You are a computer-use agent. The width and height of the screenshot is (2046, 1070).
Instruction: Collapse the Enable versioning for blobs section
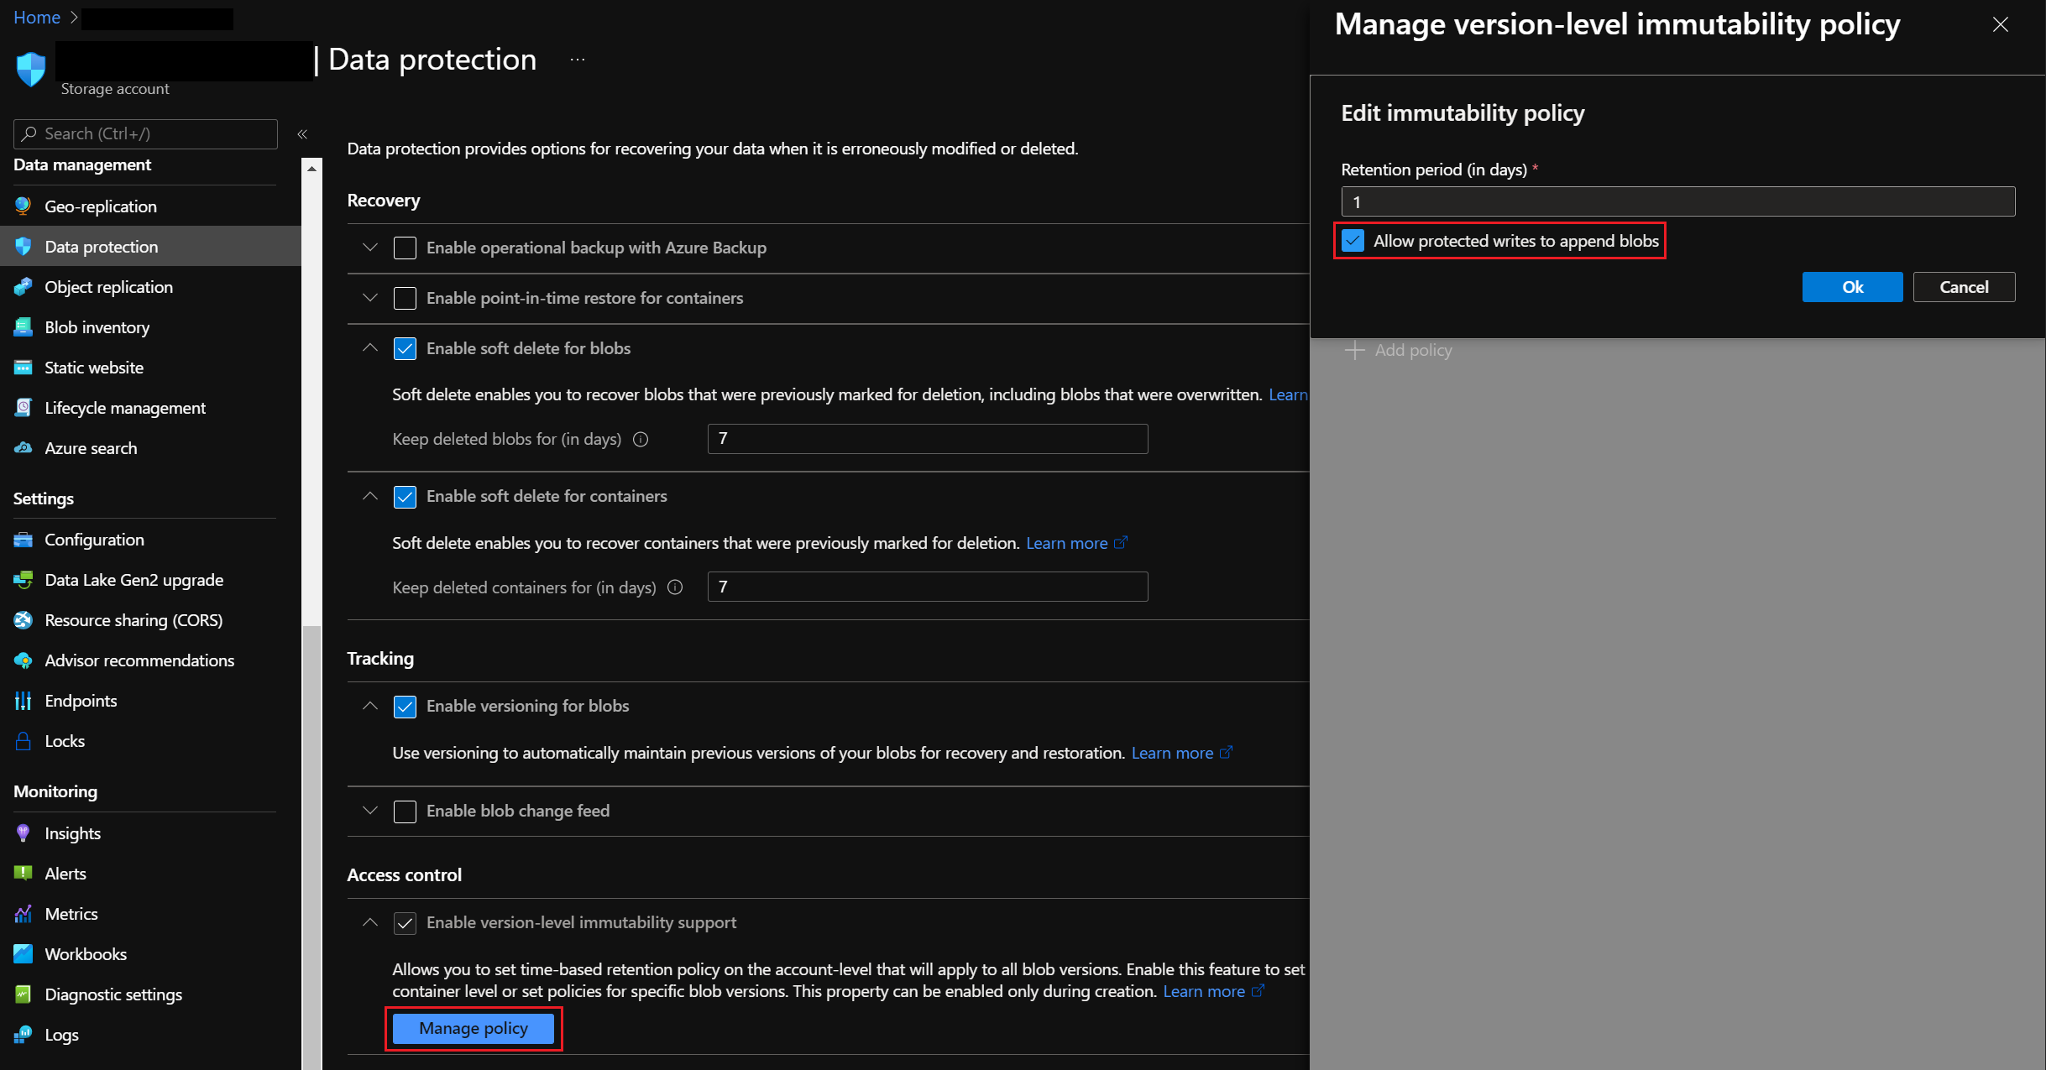(x=369, y=706)
